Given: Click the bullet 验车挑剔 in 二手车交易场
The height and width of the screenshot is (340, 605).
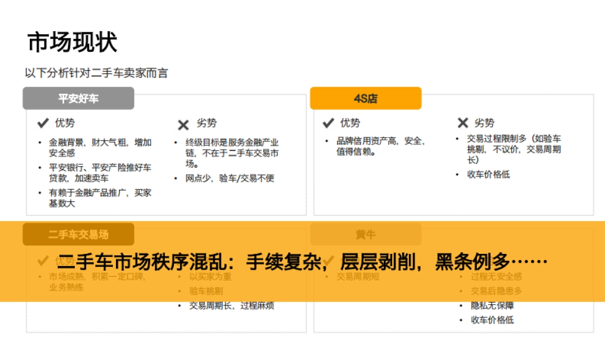Looking at the screenshot, I should coord(207,291).
